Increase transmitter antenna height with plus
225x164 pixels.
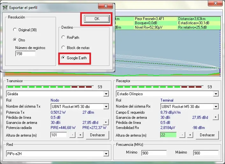[x=80, y=135]
